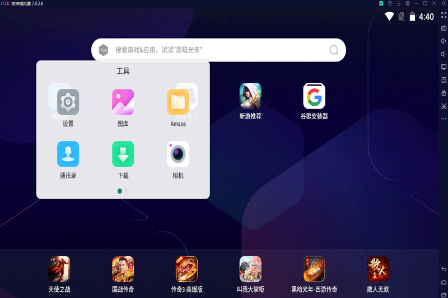Switch to the second folder page dot
Image resolution: width=448 pixels, height=298 pixels.
click(126, 191)
